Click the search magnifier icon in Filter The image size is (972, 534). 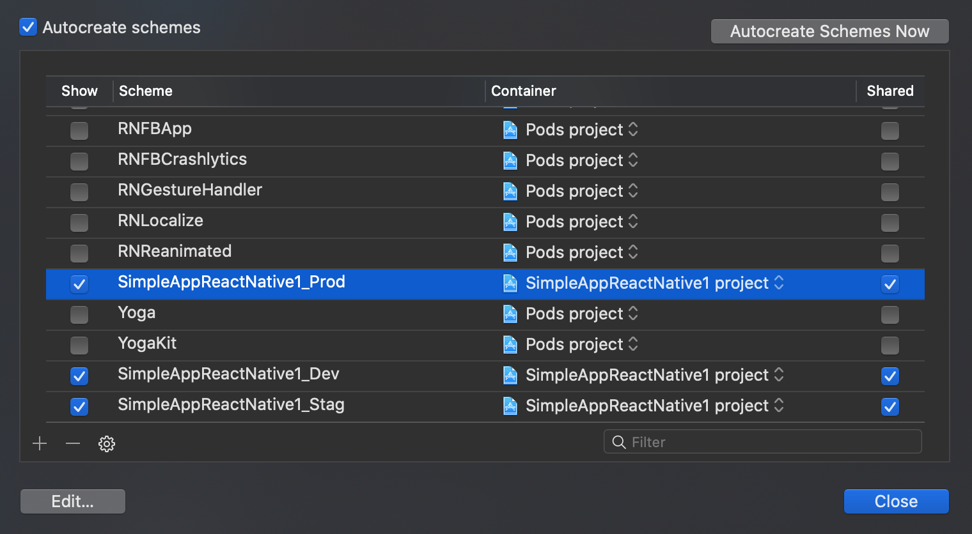pyautogui.click(x=618, y=442)
